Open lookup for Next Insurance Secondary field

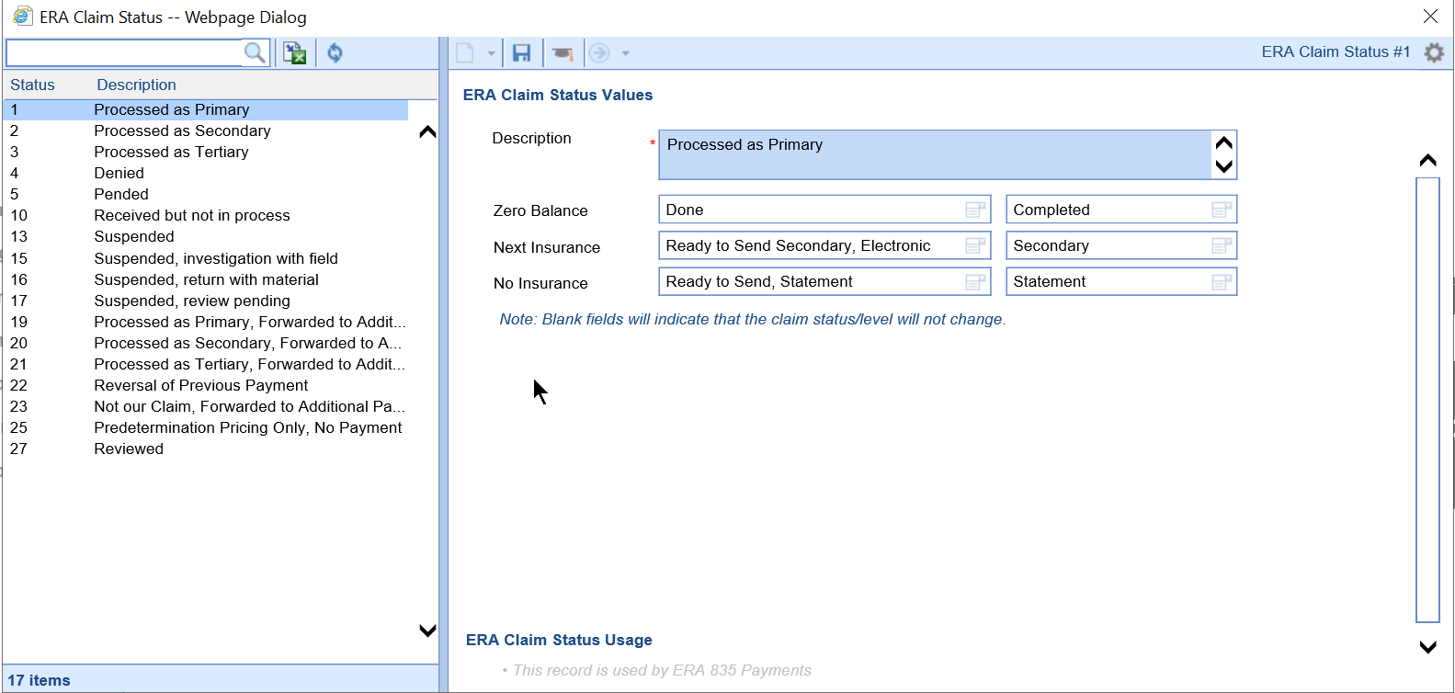click(x=1222, y=246)
